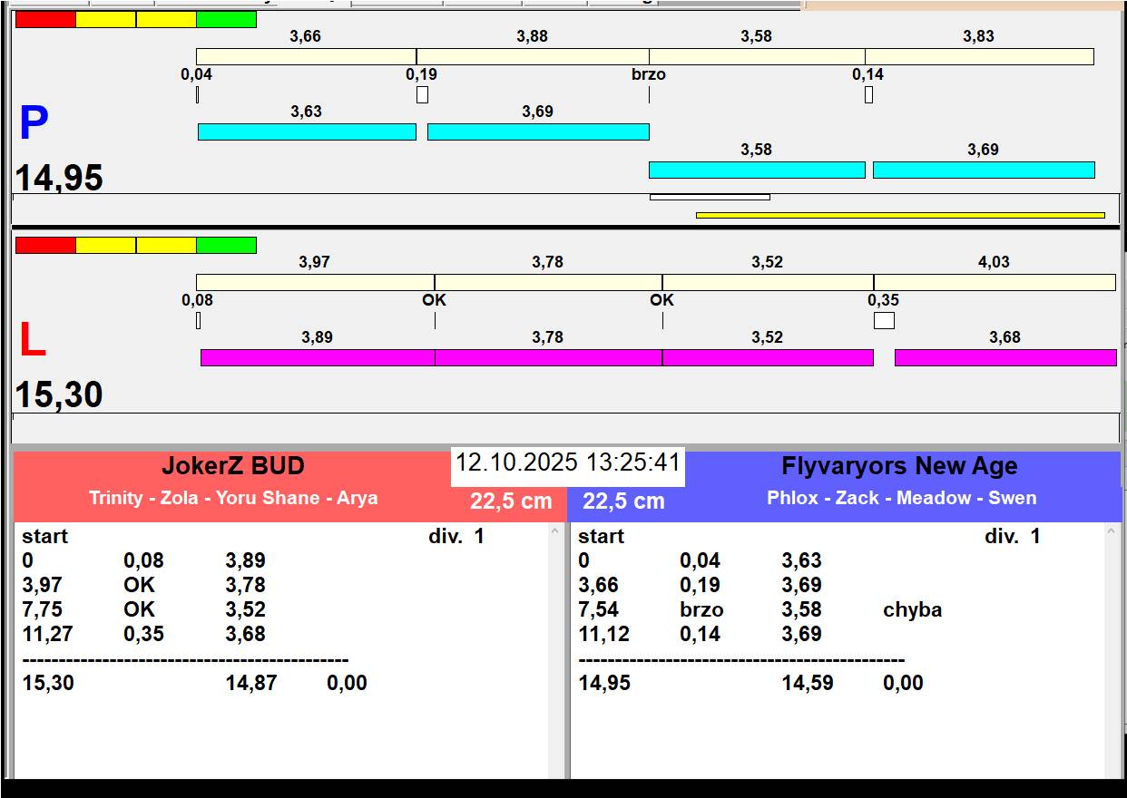Image resolution: width=1127 pixels, height=798 pixels.
Task: Select the cyan 3,58 run bar
Action: [757, 170]
